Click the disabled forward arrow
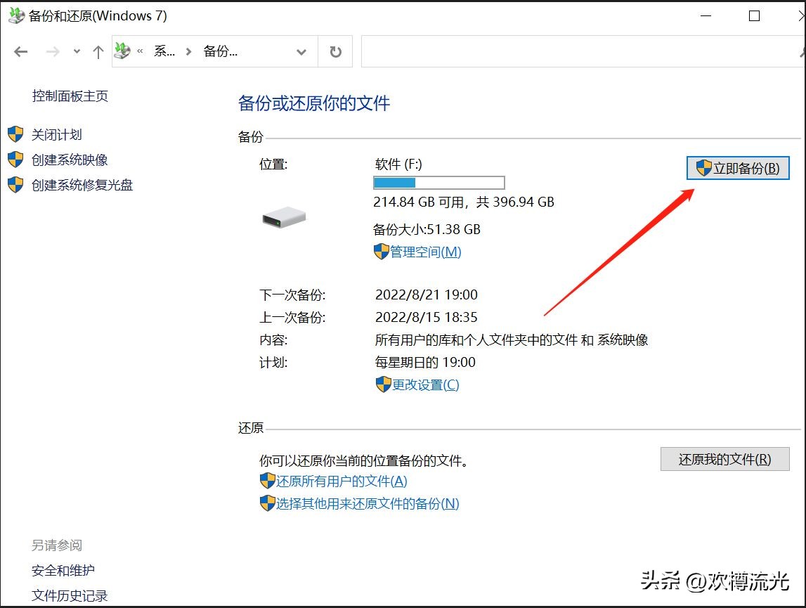 coord(53,51)
